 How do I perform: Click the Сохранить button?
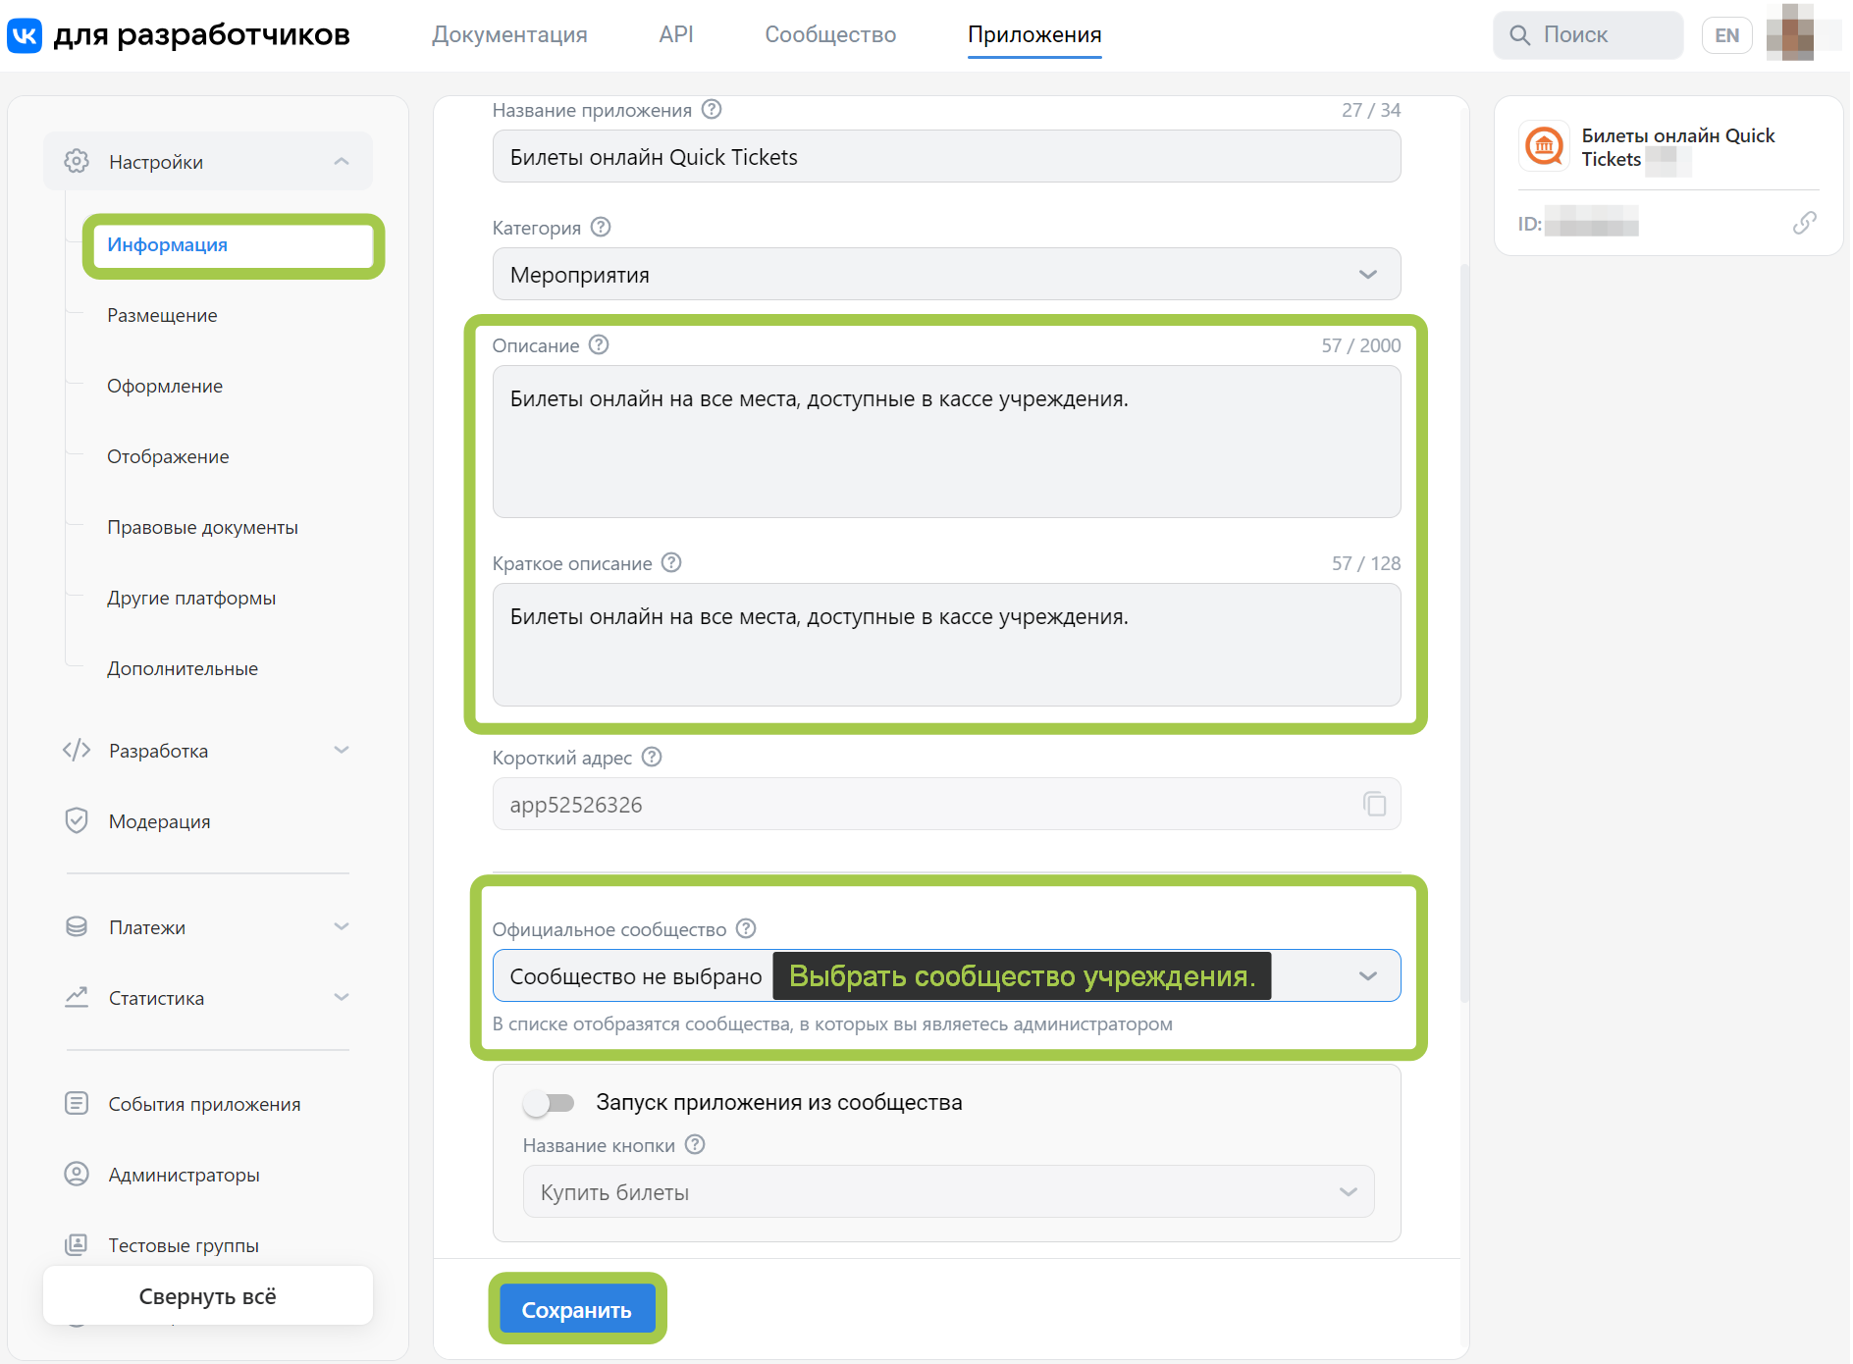coord(577,1309)
